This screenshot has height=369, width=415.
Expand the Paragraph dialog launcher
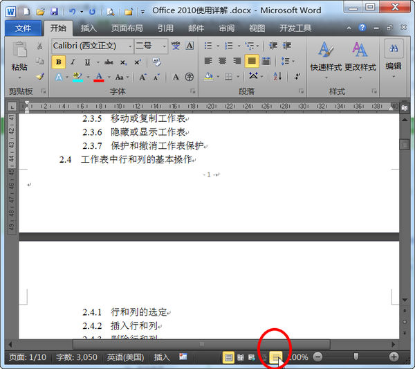301,91
